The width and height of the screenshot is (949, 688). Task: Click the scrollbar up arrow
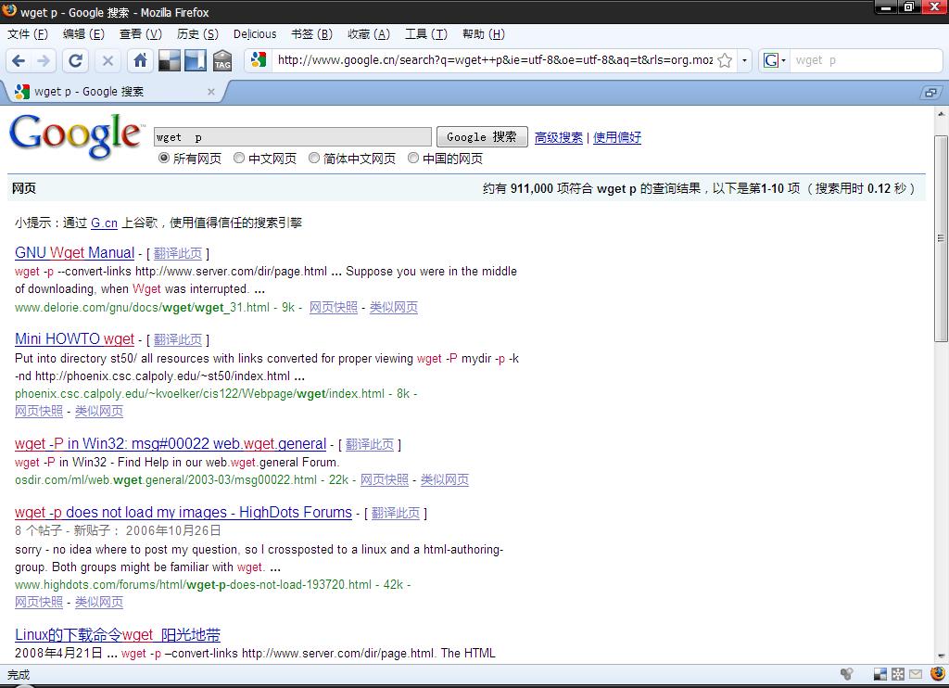941,113
